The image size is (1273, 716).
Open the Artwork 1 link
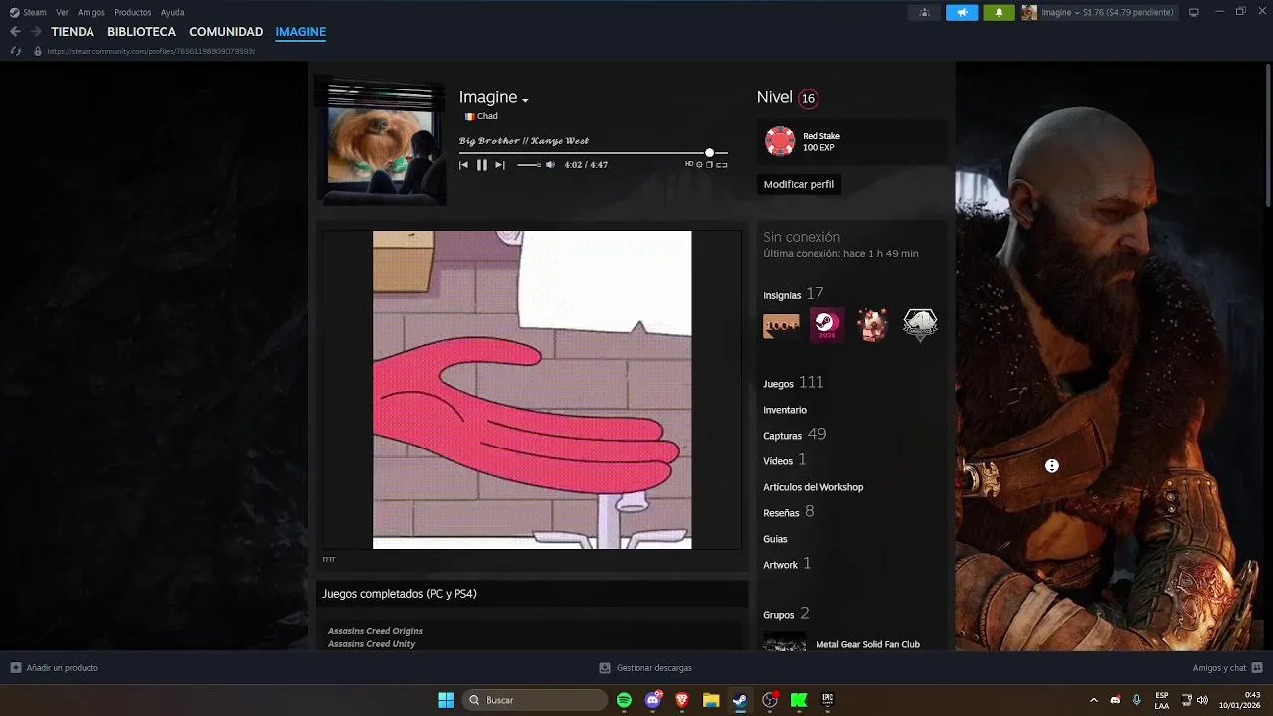pyautogui.click(x=787, y=564)
